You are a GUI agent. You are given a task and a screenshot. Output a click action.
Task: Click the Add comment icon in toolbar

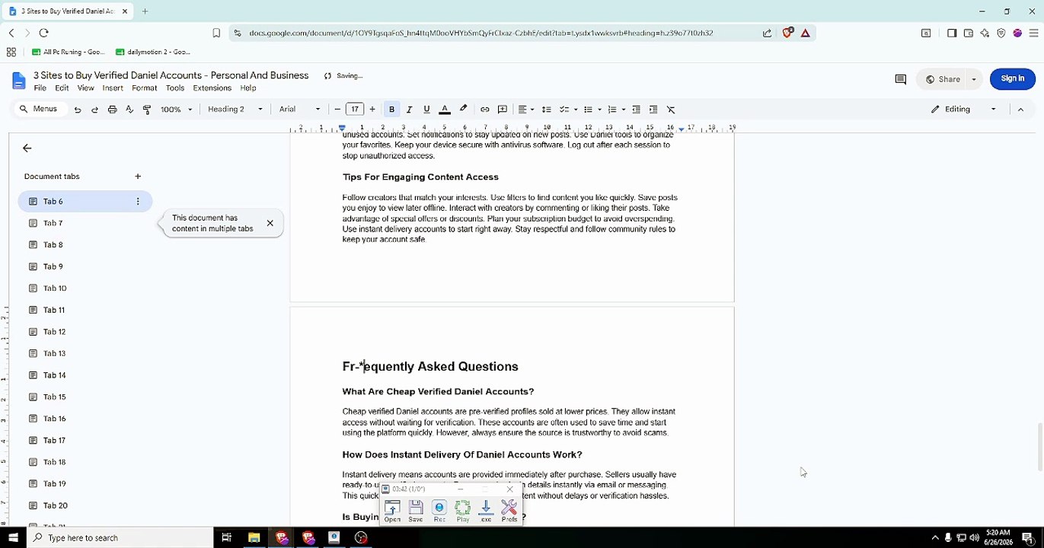[x=503, y=110]
